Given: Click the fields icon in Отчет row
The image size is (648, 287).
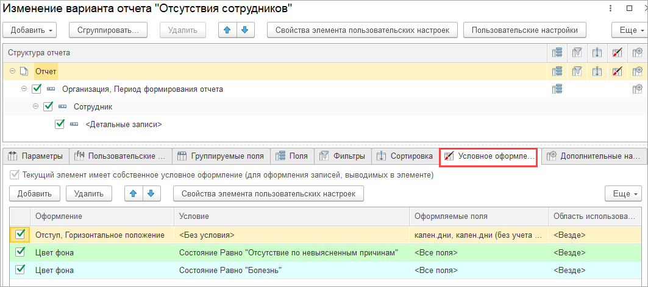Looking at the screenshot, I should coord(557,72).
